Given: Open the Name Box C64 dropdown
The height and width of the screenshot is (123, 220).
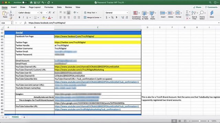Looking at the screenshot, I should click(12, 23).
